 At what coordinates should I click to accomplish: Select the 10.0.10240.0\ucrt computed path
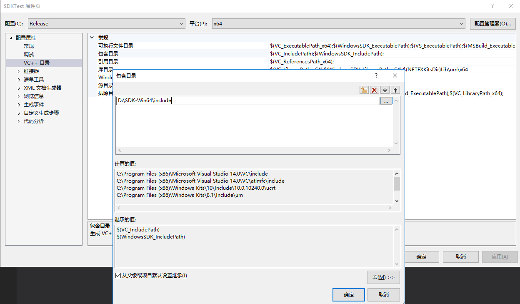tap(196, 188)
